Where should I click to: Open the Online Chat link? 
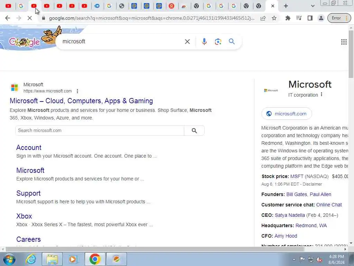(x=329, y=205)
